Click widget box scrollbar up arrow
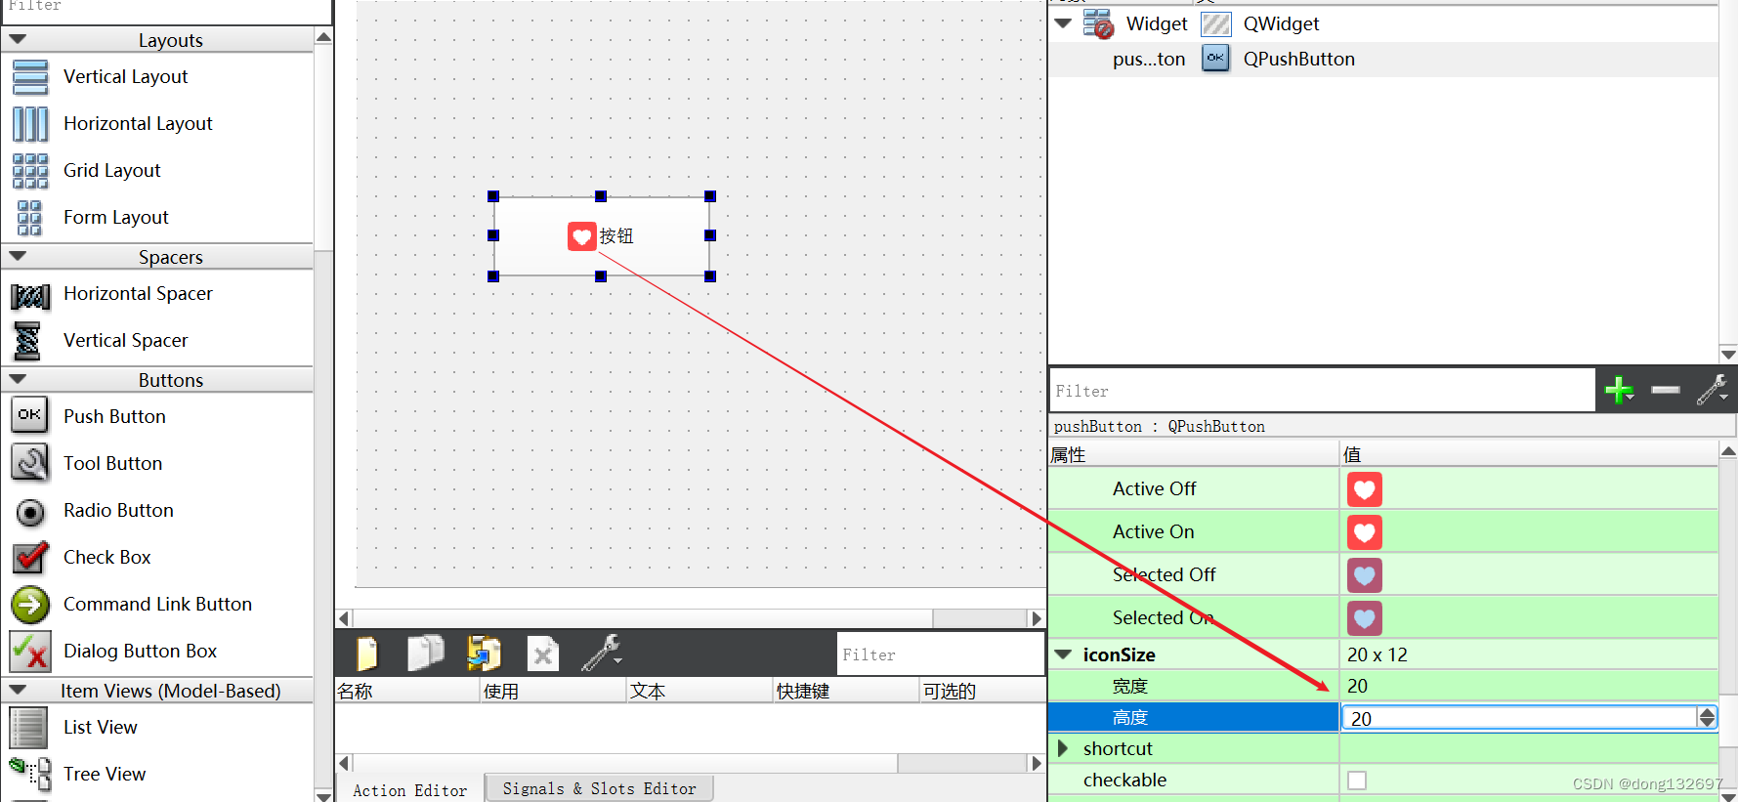Viewport: 1738px width, 802px height. coord(323,36)
